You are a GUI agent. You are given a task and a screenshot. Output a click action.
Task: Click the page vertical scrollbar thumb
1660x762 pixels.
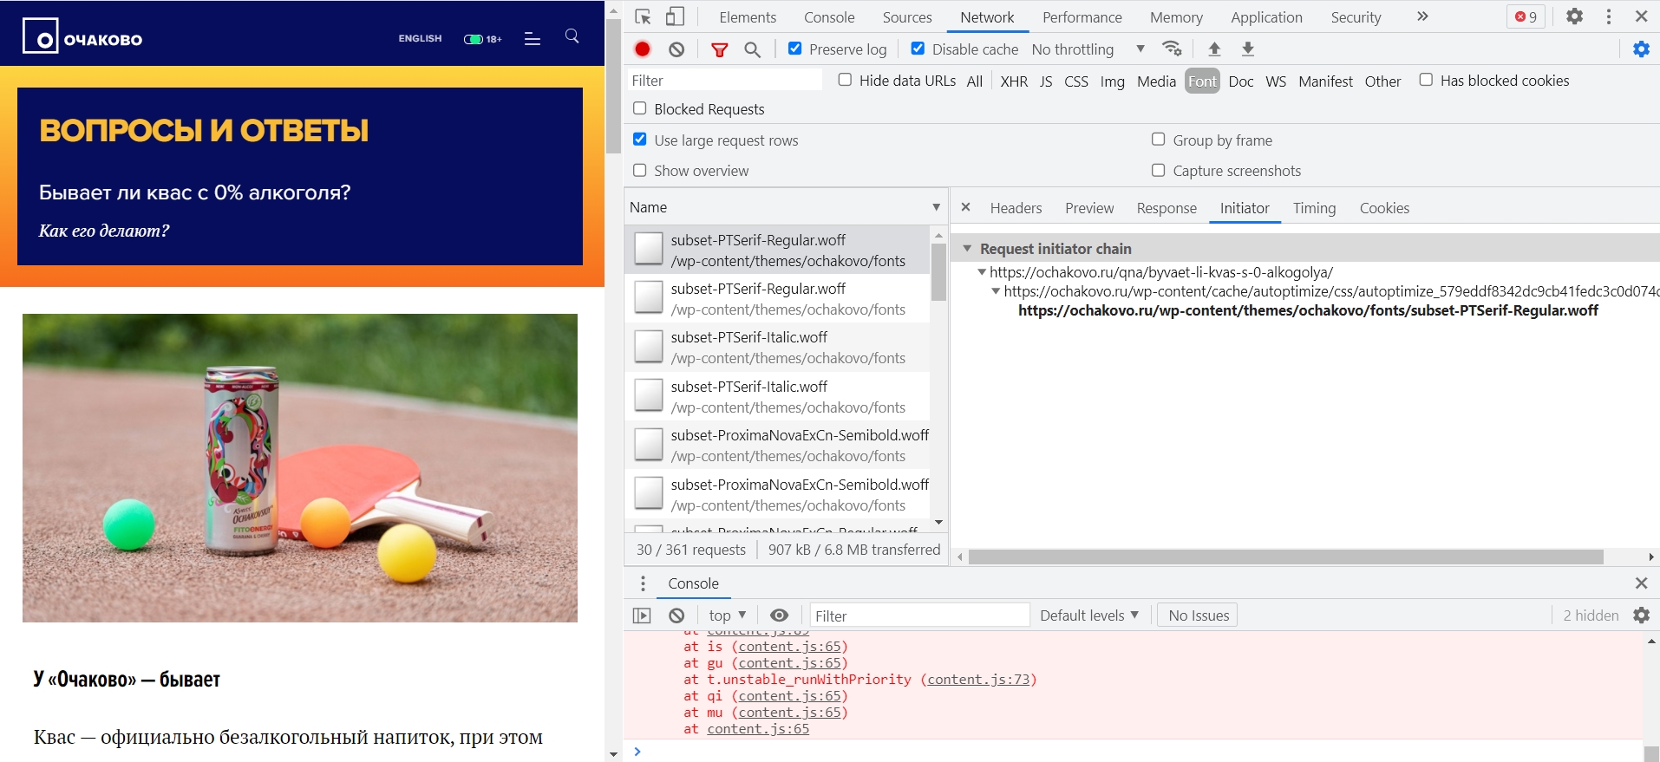(x=614, y=85)
